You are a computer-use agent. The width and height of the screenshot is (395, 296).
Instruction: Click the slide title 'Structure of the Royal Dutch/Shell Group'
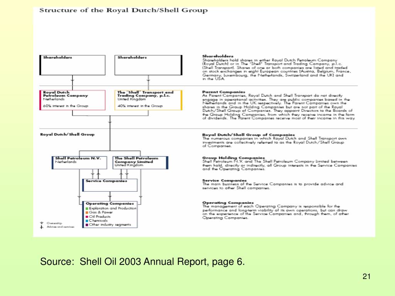123,10
